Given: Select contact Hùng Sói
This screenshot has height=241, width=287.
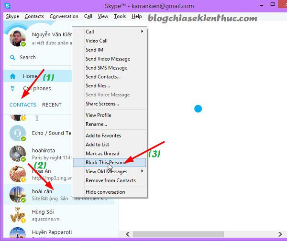Looking at the screenshot, I should (61, 215).
